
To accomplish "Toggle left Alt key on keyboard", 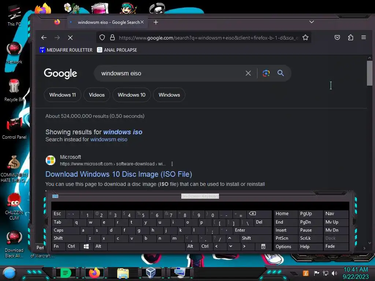I will pos(100,246).
